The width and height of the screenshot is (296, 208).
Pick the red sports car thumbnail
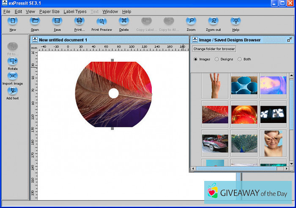coord(215,143)
